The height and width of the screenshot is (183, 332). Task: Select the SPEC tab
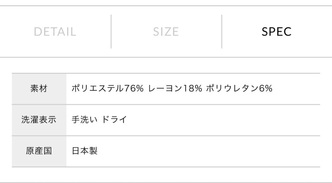tap(276, 31)
